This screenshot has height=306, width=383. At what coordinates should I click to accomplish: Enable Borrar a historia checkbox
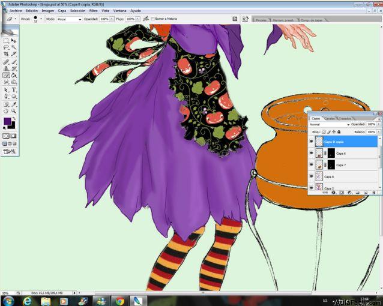tap(153, 19)
